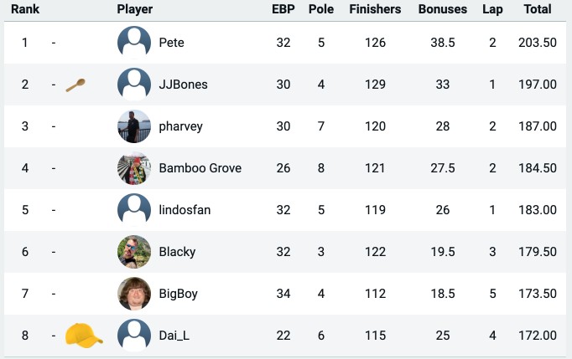Click lindosfan's default avatar icon

(x=134, y=210)
